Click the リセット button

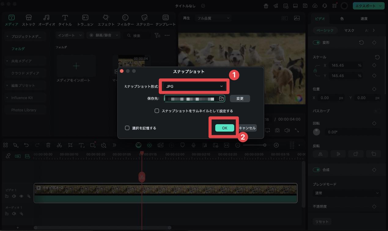pyautogui.click(x=322, y=222)
